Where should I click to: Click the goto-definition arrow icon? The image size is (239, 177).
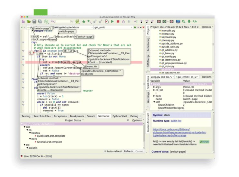click(x=53, y=22)
